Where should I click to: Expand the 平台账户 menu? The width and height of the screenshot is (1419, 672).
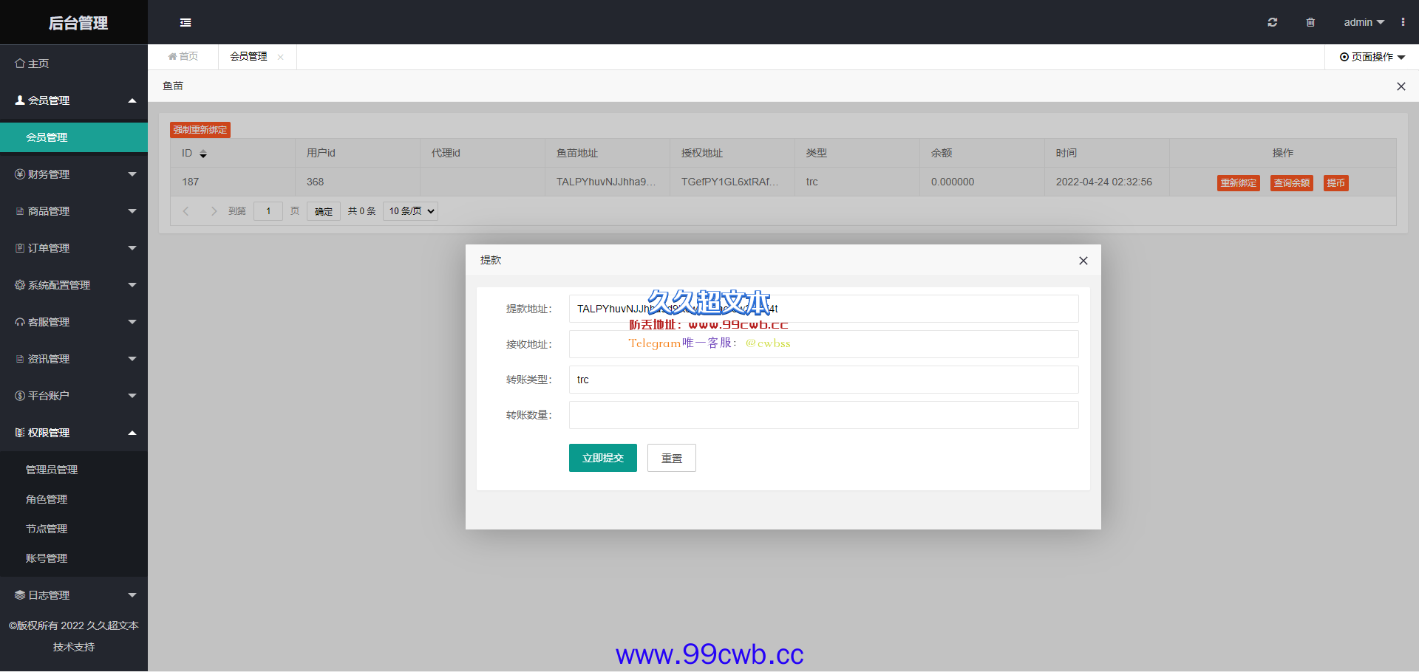pyautogui.click(x=74, y=396)
